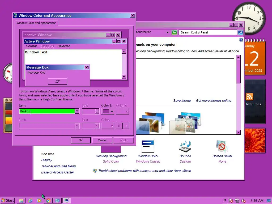The width and height of the screenshot is (272, 204).
Task: Click the Screen Saver text link
Action: pos(222,156)
